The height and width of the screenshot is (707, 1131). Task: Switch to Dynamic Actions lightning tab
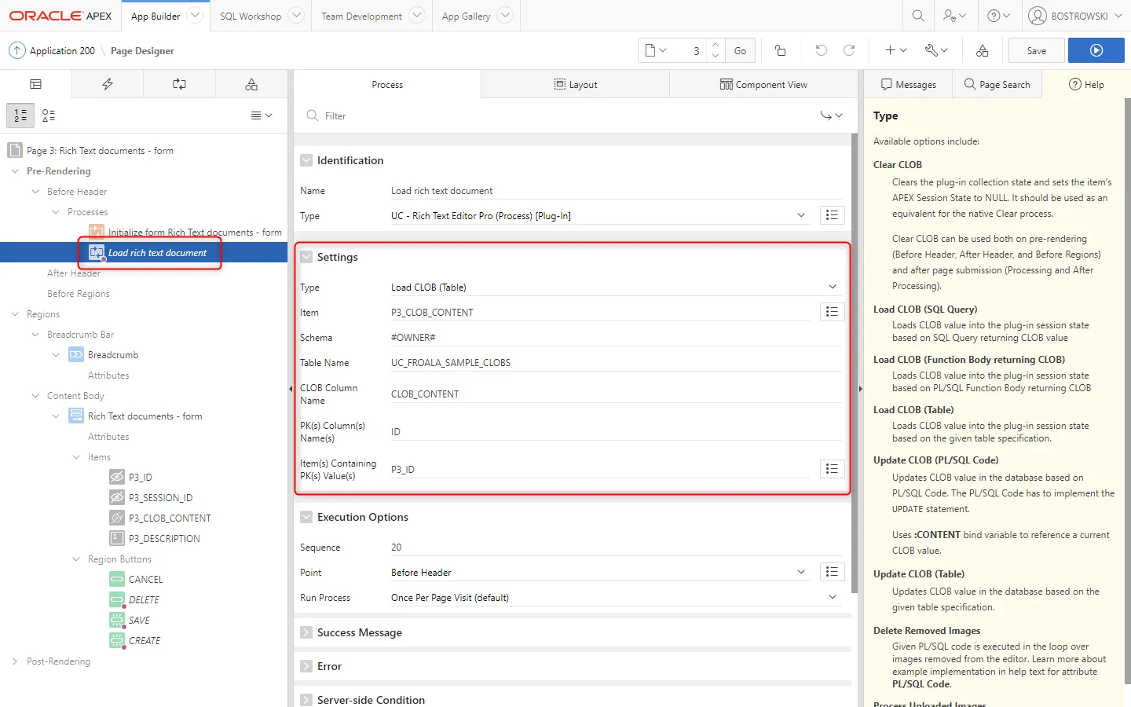pyautogui.click(x=108, y=84)
